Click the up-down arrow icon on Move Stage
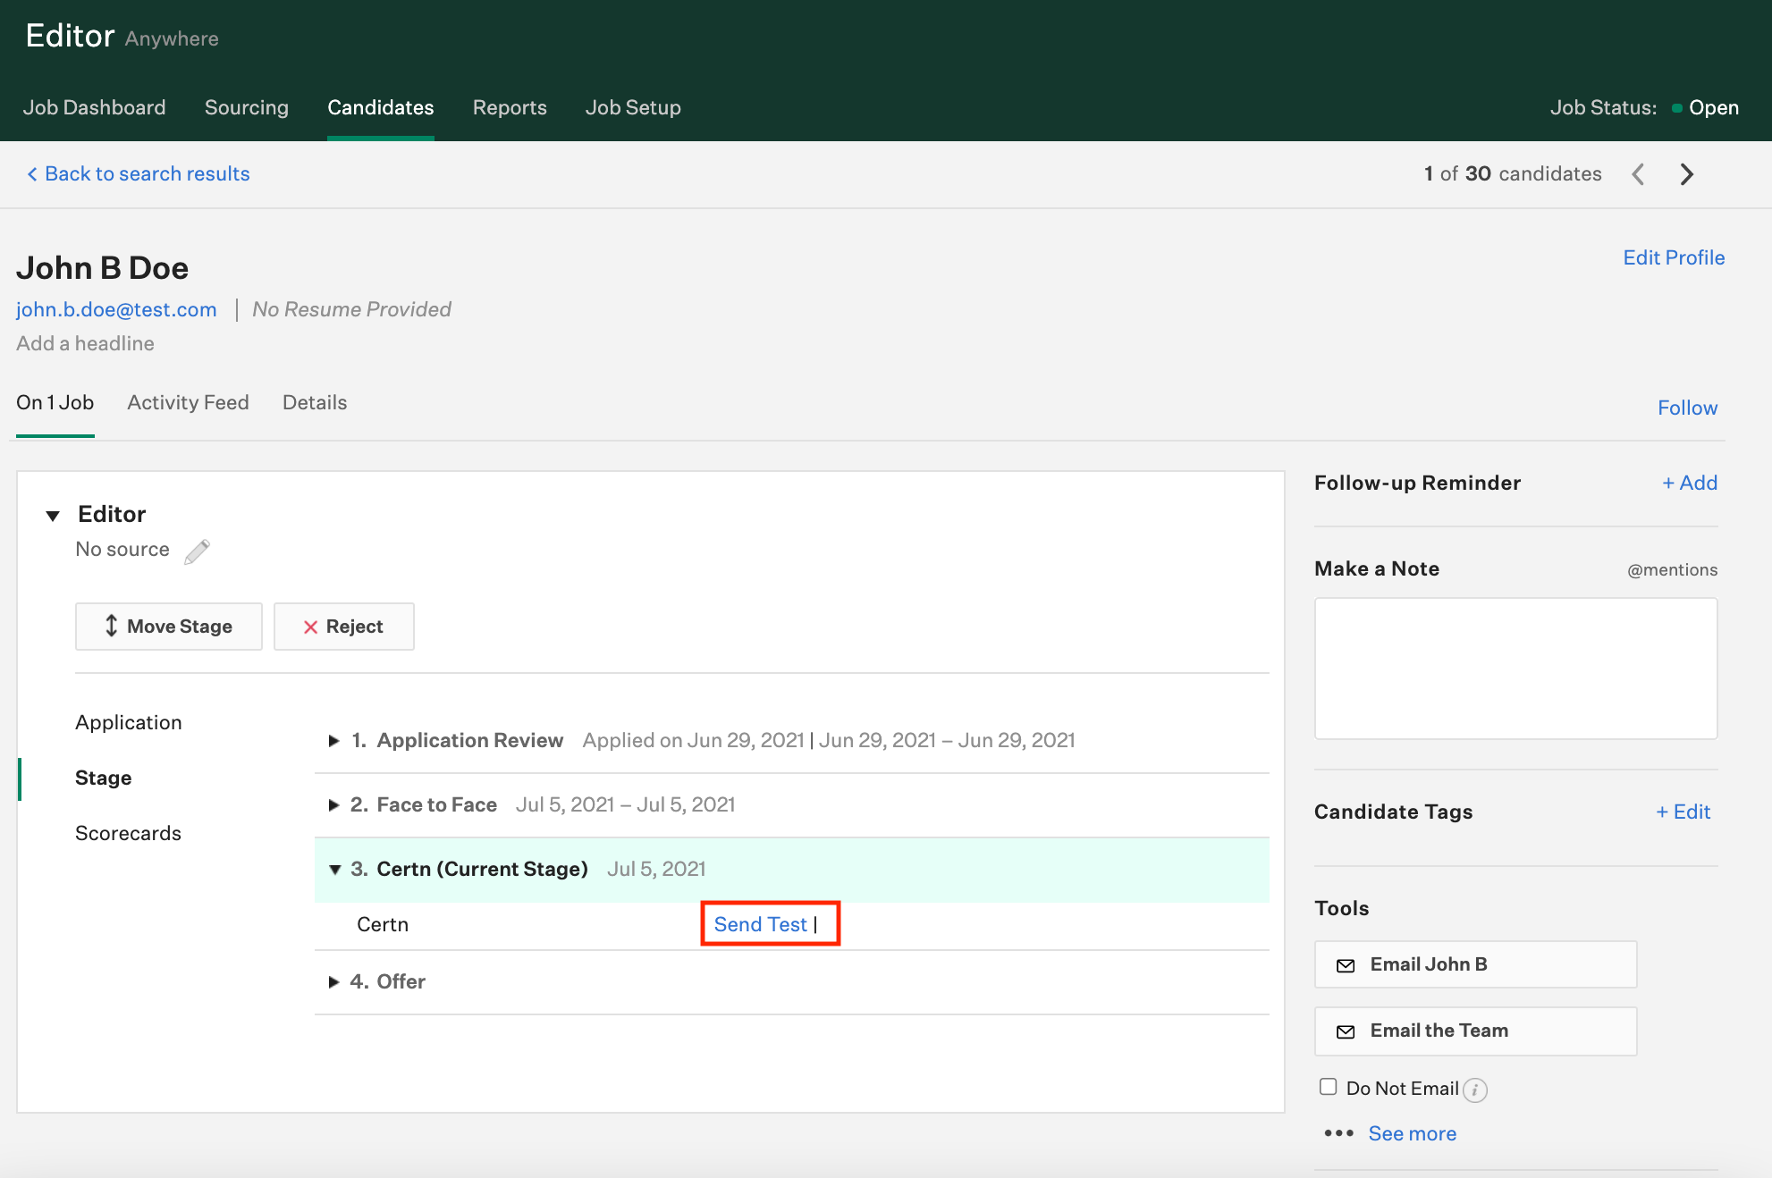1772x1178 pixels. coord(111,626)
